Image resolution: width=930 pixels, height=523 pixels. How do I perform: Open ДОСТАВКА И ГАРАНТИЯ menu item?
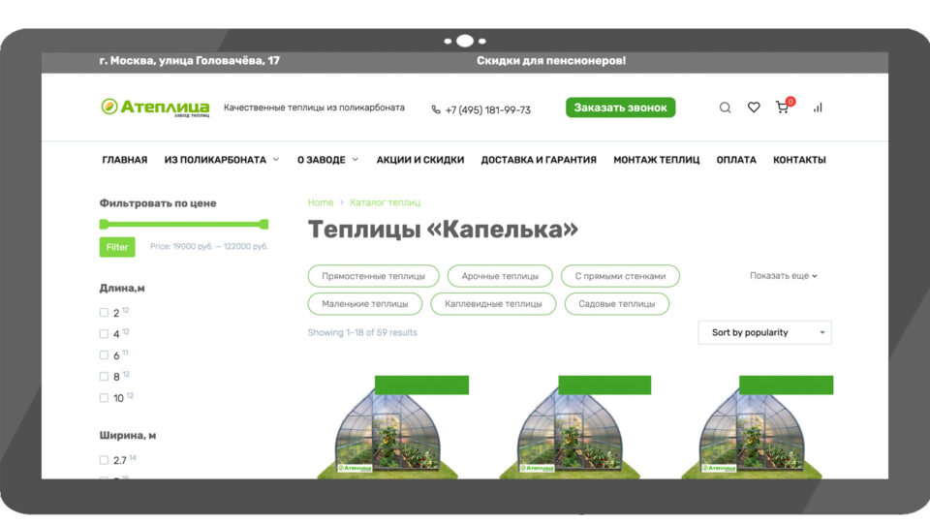point(539,160)
